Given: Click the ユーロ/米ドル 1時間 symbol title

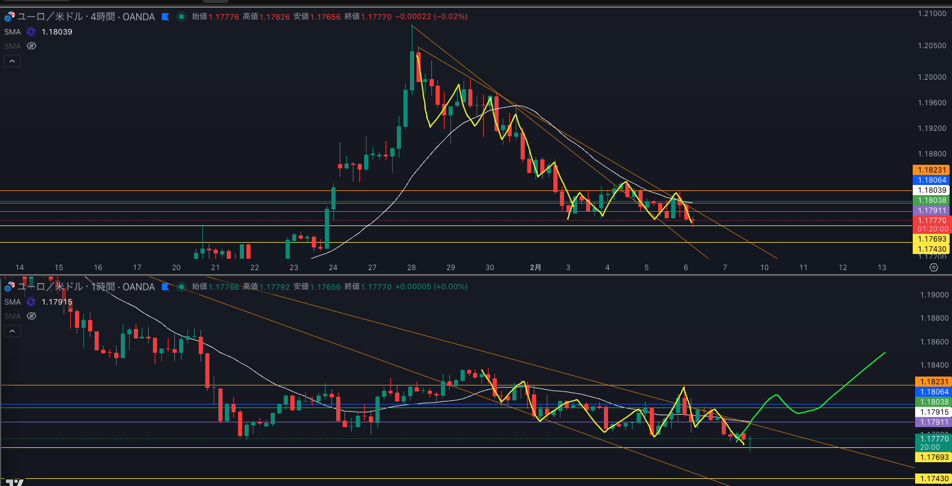Looking at the screenshot, I should (x=86, y=287).
